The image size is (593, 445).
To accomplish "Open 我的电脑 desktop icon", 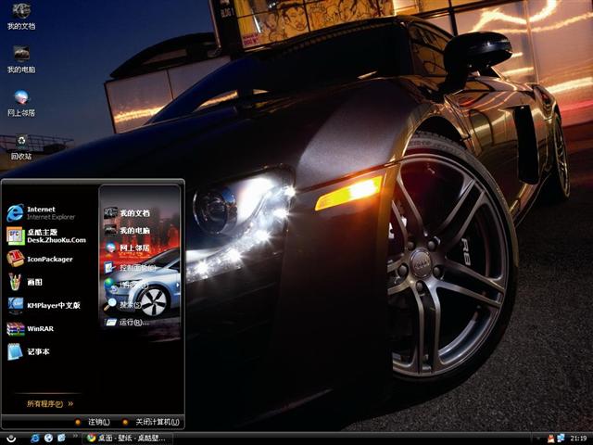I will click(21, 59).
